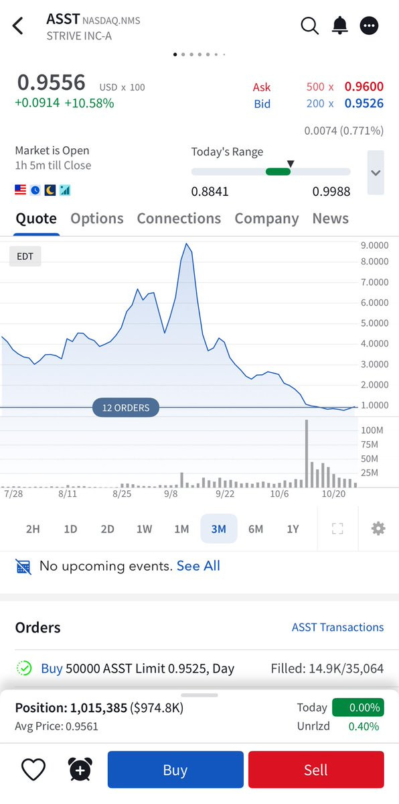Switch to the News tab
The height and width of the screenshot is (804, 399).
tap(330, 219)
